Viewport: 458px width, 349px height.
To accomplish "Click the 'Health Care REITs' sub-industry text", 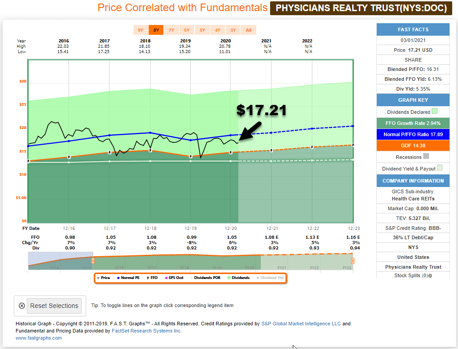I will [413, 199].
